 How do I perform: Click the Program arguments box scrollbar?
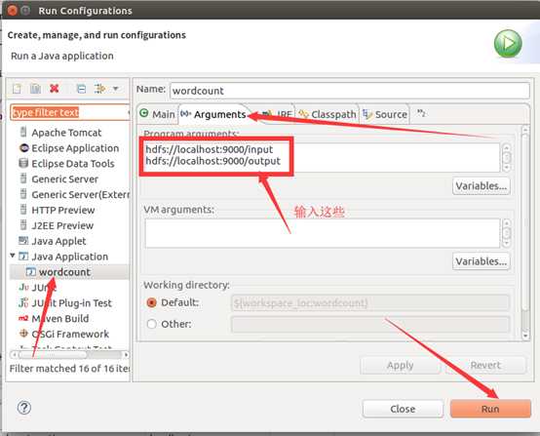[506, 157]
